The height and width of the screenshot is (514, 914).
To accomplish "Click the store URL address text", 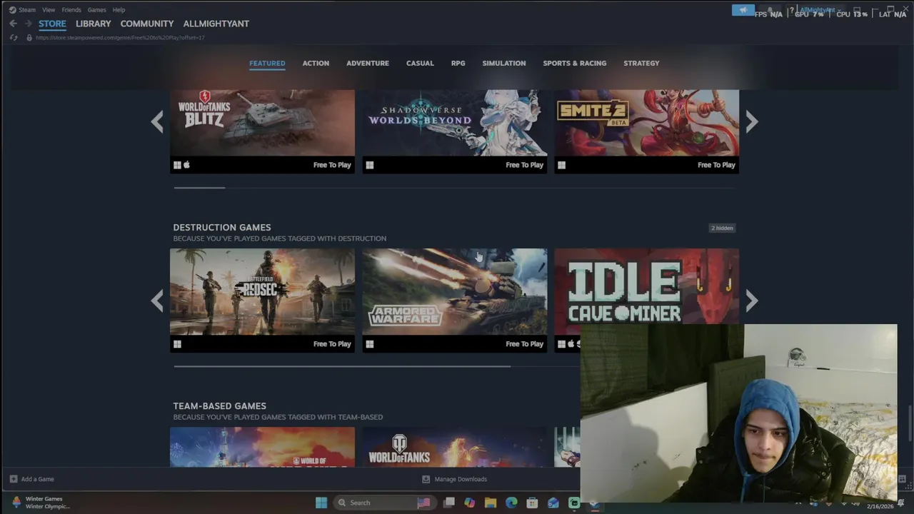I will pos(120,37).
